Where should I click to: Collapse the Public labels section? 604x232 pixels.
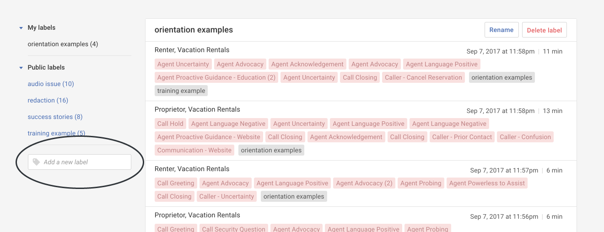point(21,68)
